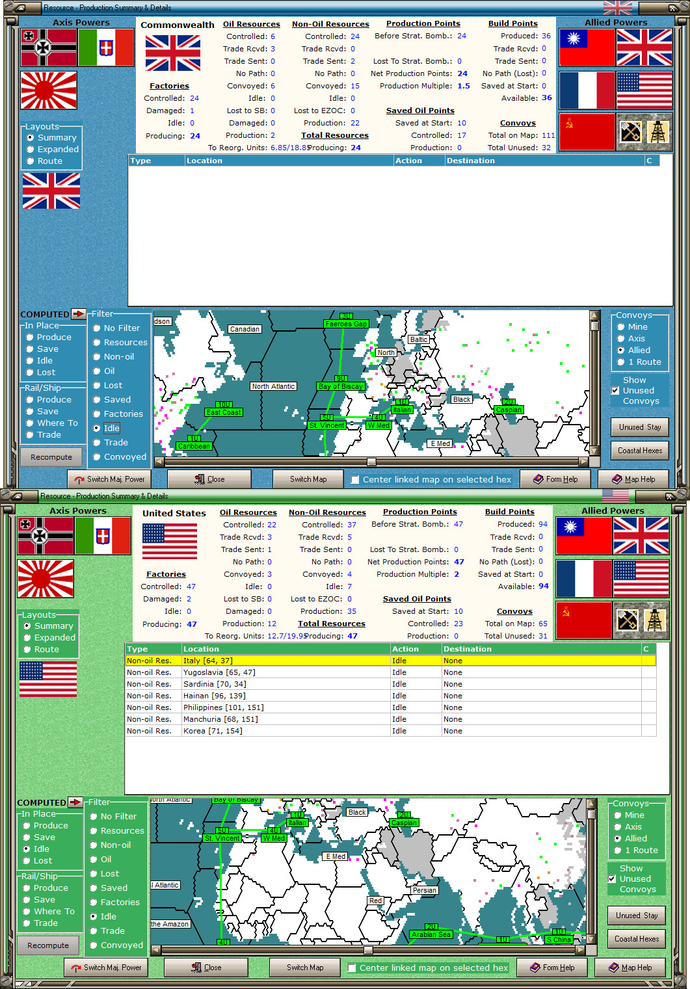Viewport: 690px width, 989px height.
Task: Select Japanese flag in United States window
Action: (x=46, y=579)
